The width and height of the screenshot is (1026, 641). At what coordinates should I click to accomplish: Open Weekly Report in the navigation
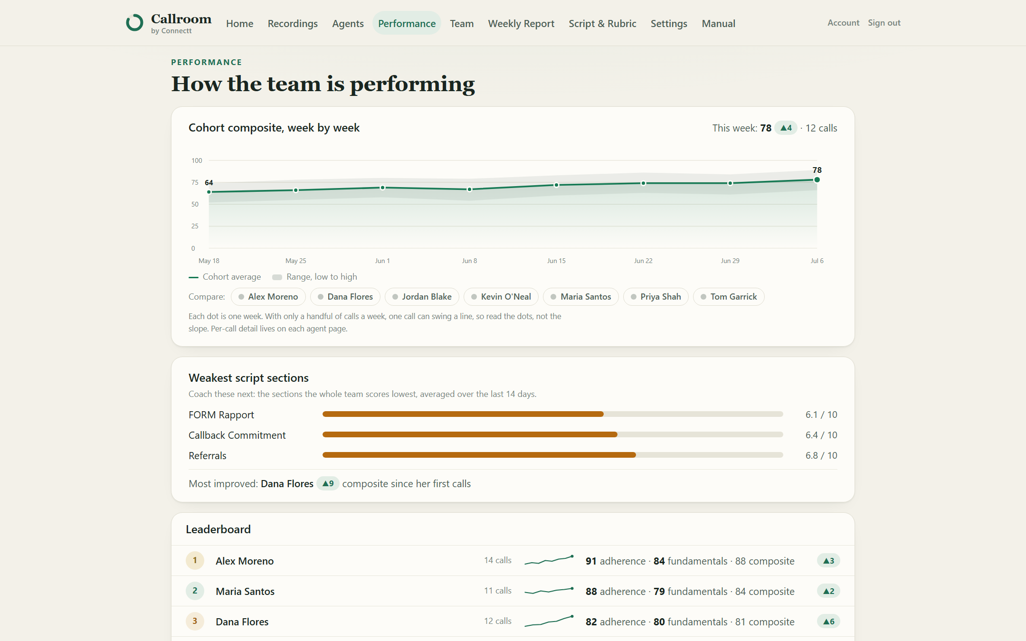tap(521, 23)
